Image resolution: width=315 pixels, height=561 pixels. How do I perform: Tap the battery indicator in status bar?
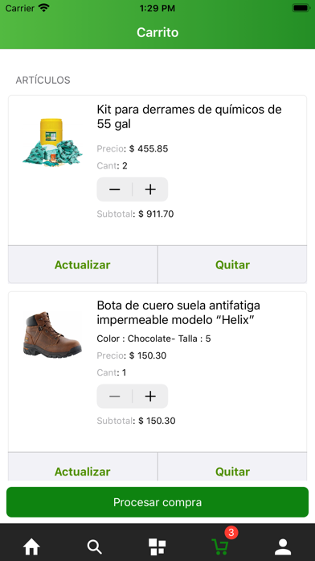[x=301, y=8]
